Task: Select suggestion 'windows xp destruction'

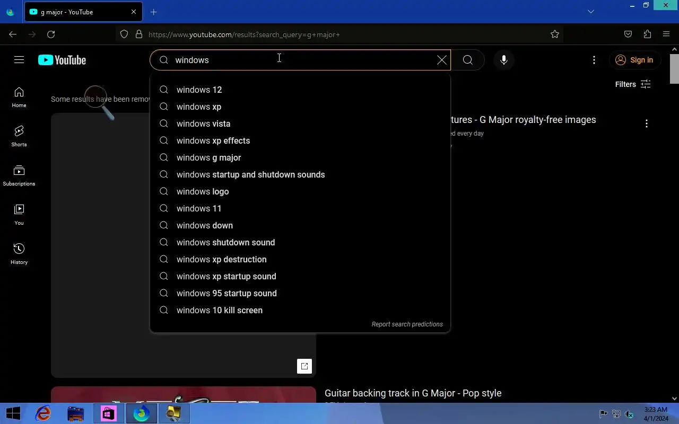Action: [x=300, y=259]
